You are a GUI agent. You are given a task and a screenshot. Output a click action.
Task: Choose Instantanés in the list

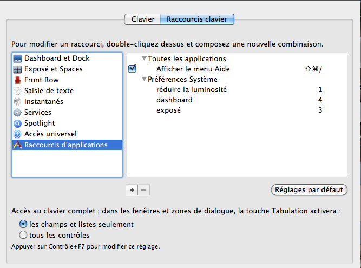pyautogui.click(x=67, y=102)
